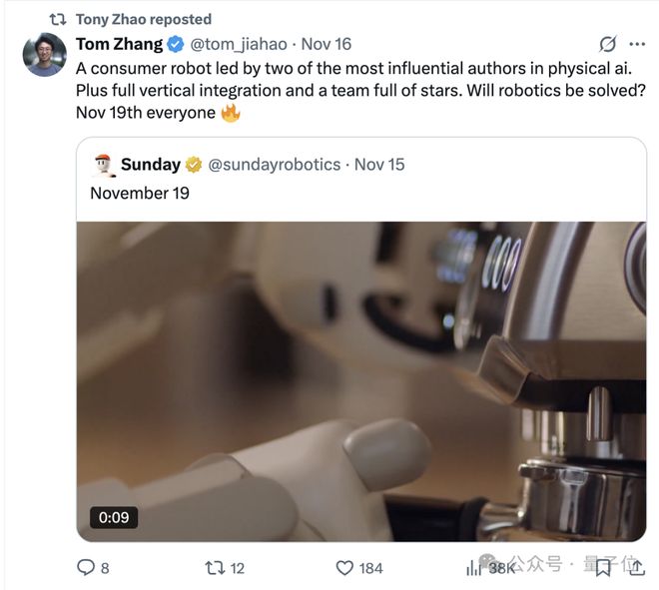The height and width of the screenshot is (590, 659).
Task: Open Tom Zhang's profile via display name
Action: [x=119, y=44]
